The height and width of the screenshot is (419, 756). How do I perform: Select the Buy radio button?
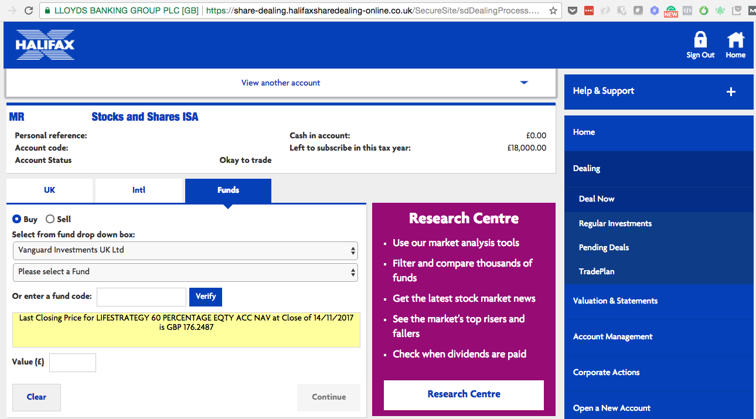click(17, 219)
